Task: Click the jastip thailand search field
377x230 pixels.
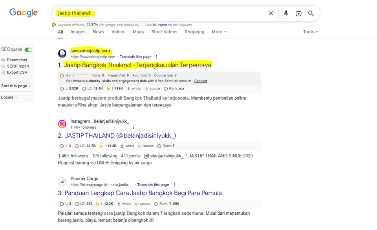Action: (x=157, y=13)
